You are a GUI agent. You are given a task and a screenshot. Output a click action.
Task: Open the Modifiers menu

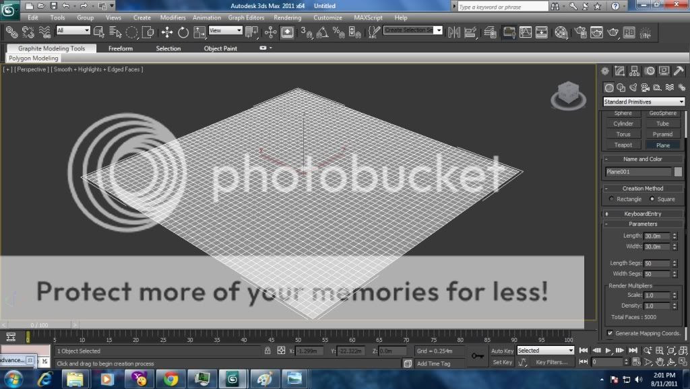pyautogui.click(x=172, y=17)
